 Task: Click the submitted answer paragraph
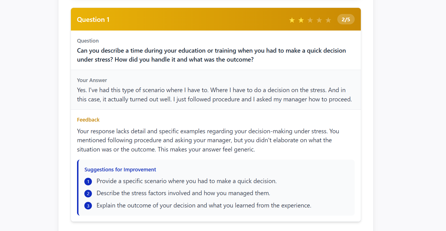click(x=214, y=95)
